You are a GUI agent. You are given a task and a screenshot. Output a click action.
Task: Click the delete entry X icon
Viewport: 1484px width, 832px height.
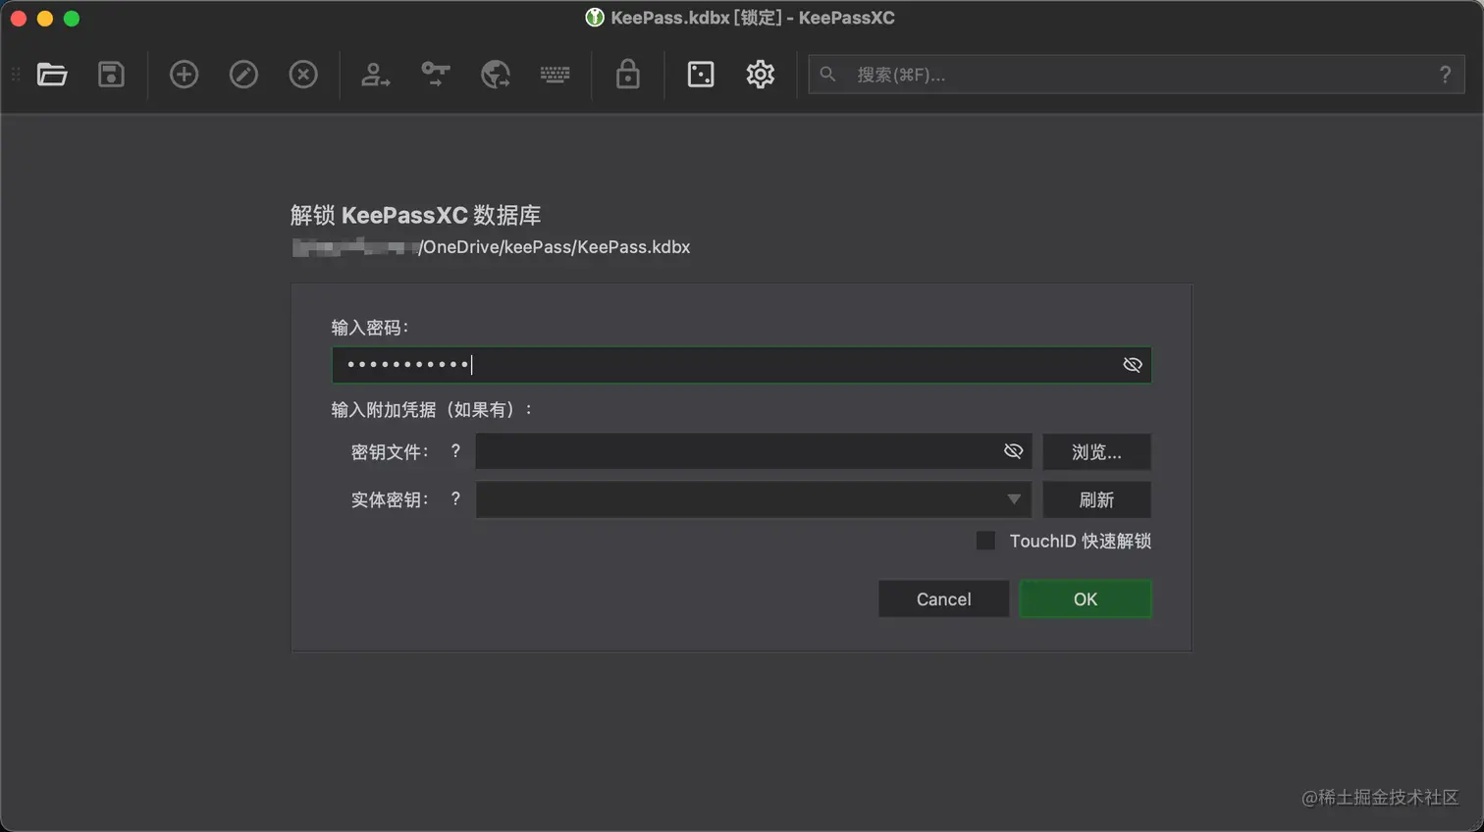tap(303, 75)
